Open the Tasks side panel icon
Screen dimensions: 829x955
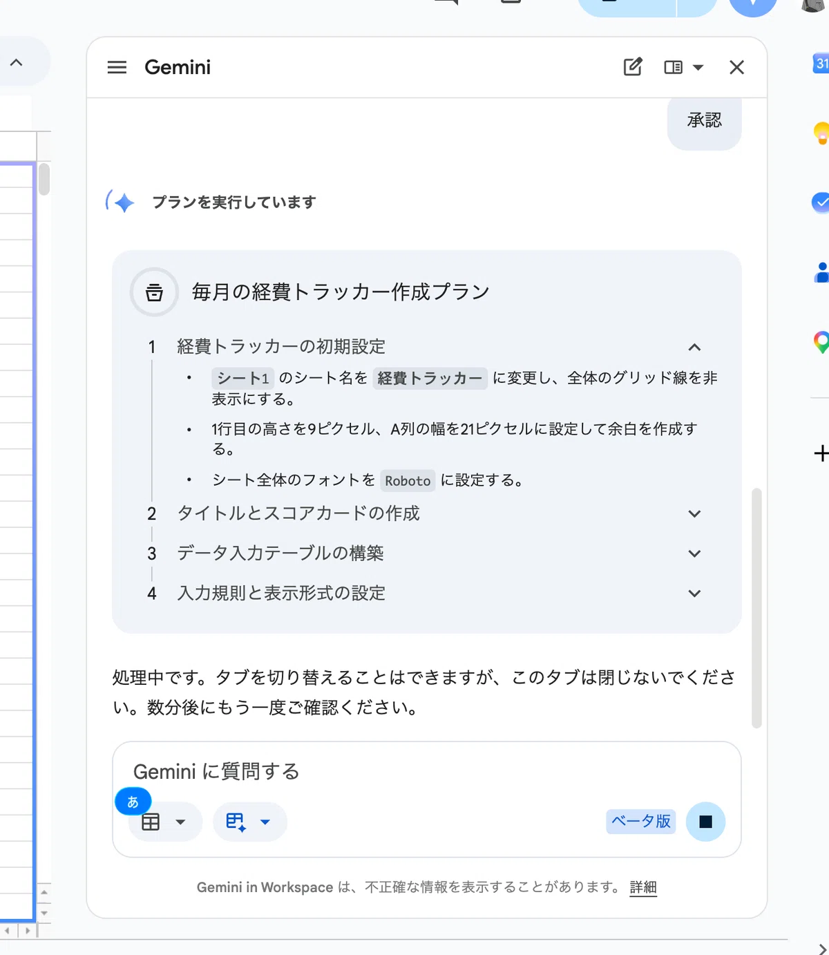(821, 202)
